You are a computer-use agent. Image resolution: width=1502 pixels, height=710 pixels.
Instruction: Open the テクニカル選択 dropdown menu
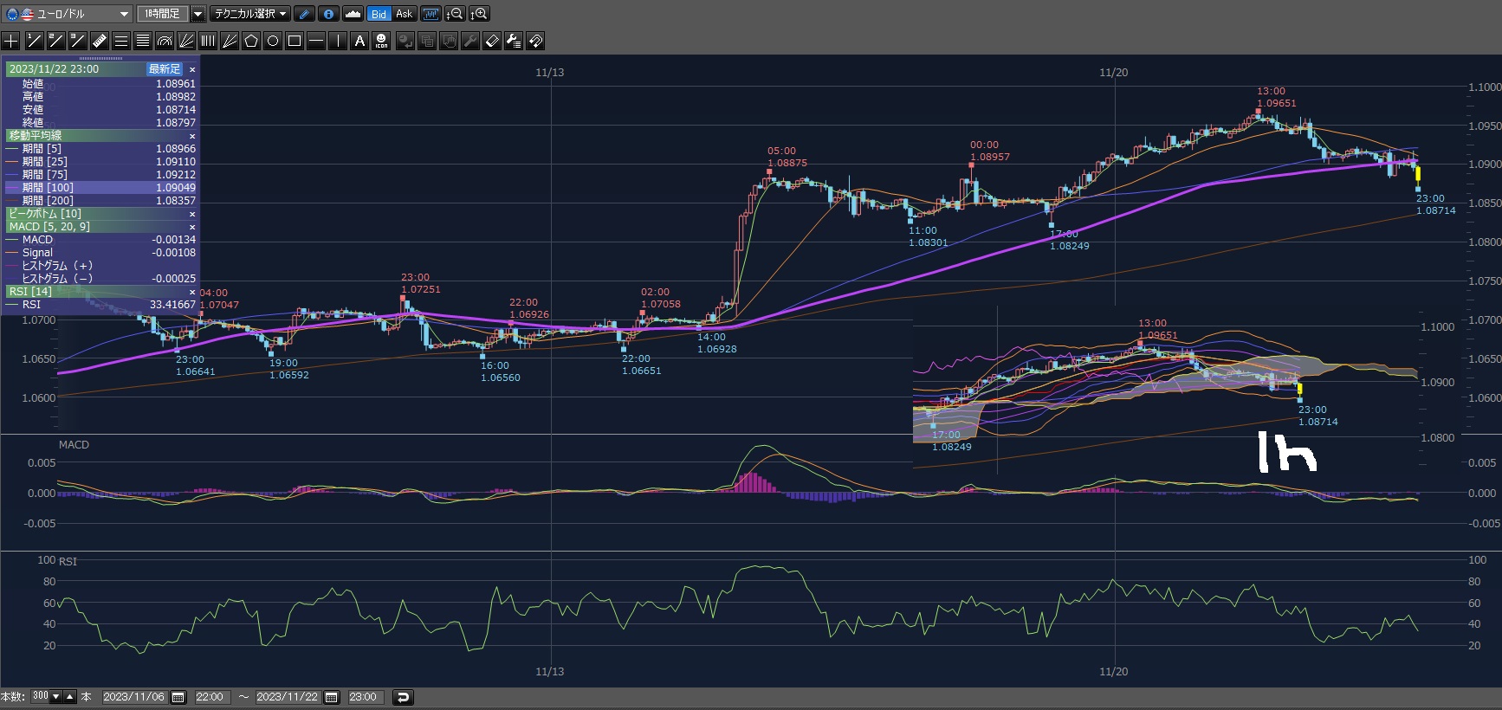[251, 14]
